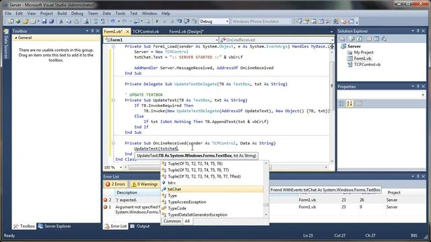431x242 pixels.
Task: Select txtChat in the IntelliSense list
Action: click(x=212, y=190)
